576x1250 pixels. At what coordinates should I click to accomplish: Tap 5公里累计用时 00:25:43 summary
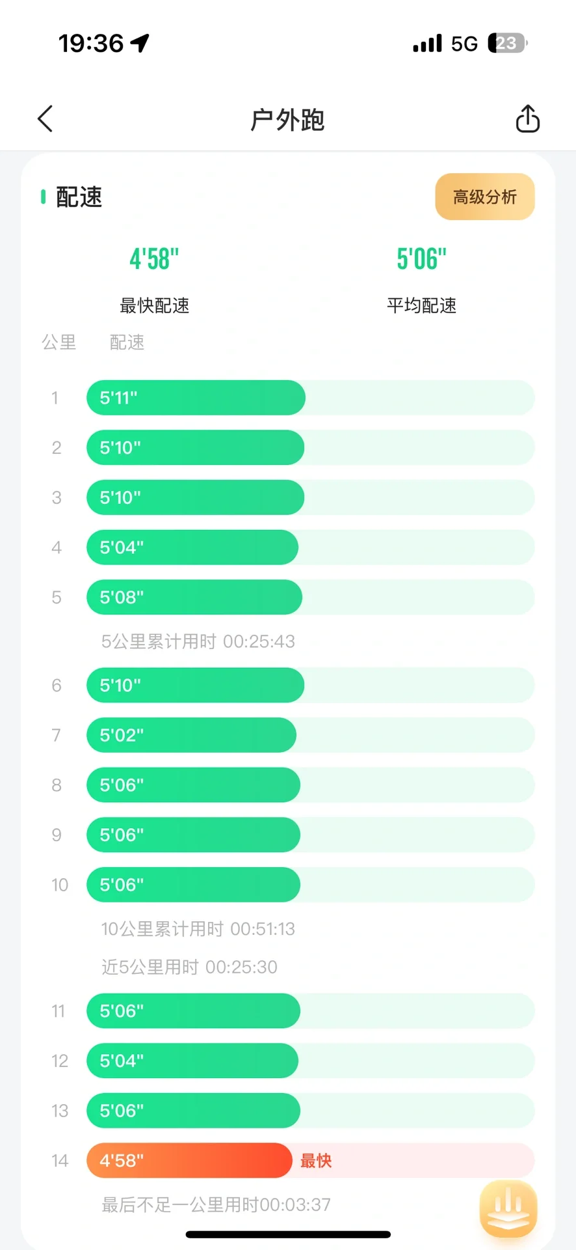point(198,641)
